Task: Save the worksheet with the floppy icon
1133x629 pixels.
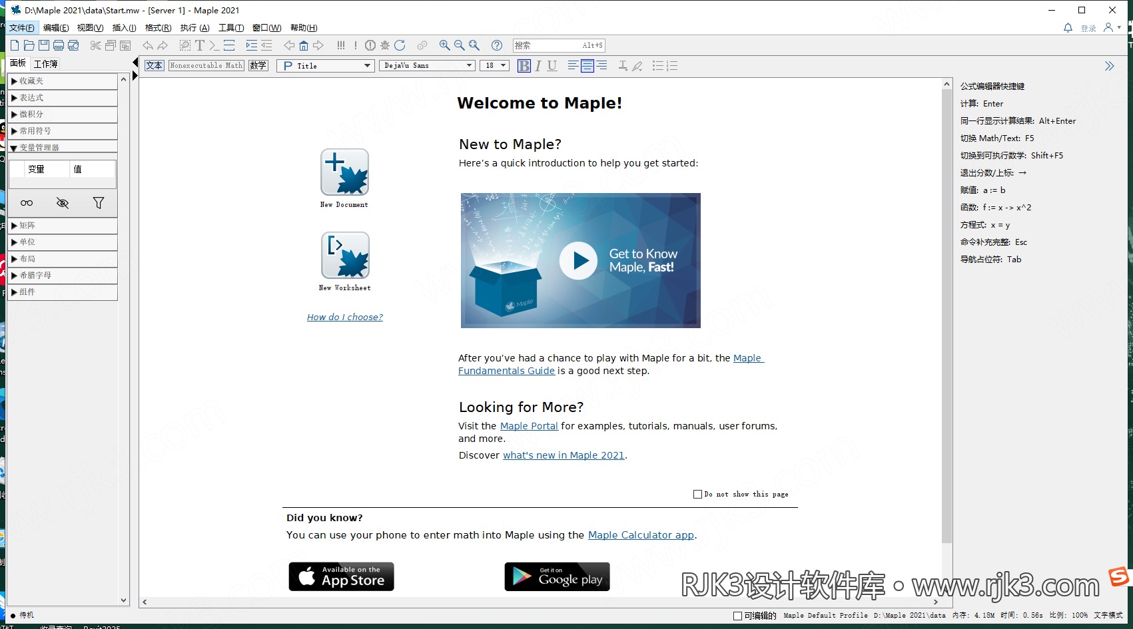Action: click(44, 45)
